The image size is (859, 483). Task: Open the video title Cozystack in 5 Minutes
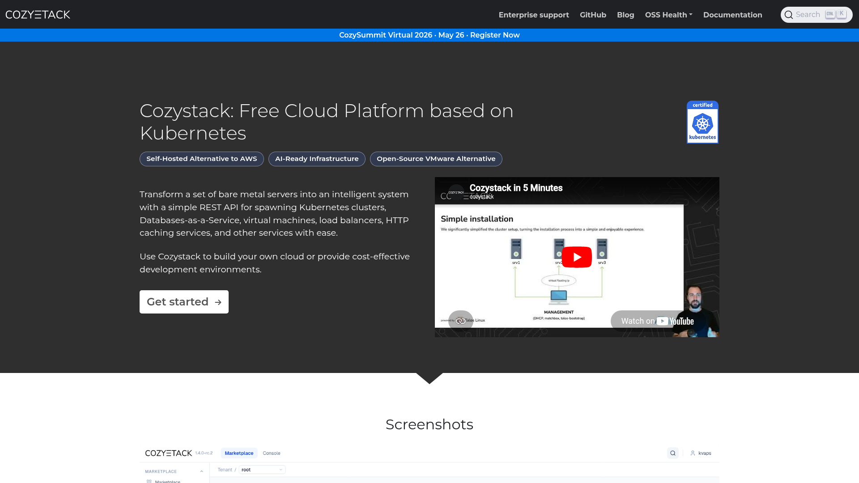point(516,188)
